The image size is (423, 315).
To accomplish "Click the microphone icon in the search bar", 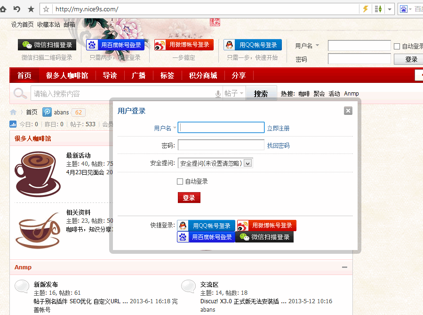I will tap(217, 93).
